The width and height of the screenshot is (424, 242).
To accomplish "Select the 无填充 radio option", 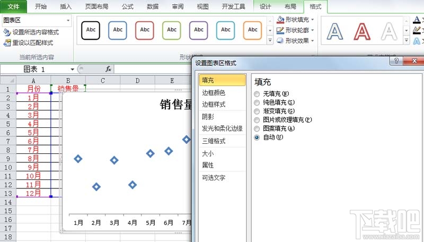I will [257, 94].
